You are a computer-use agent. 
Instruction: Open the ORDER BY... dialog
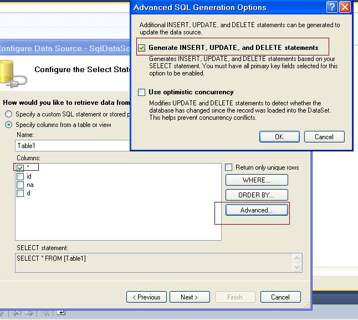[257, 195]
